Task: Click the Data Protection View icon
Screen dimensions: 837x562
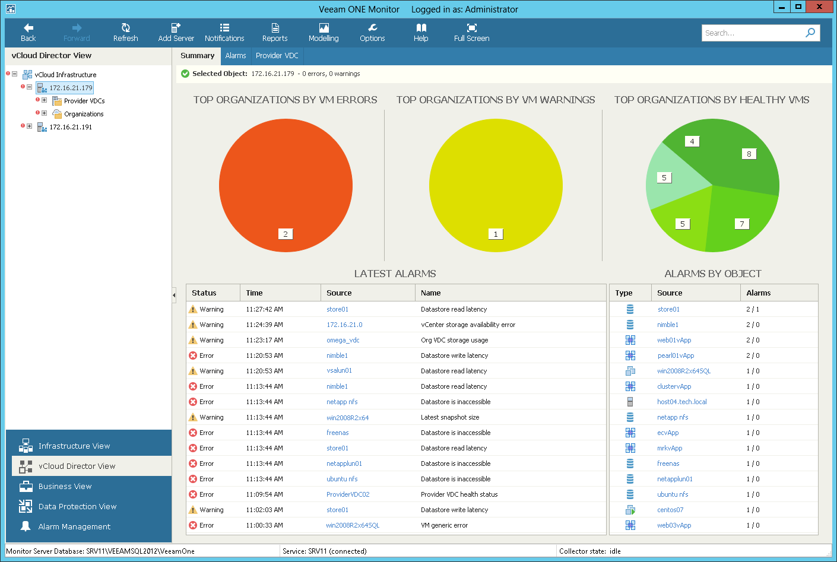Action: click(26, 506)
